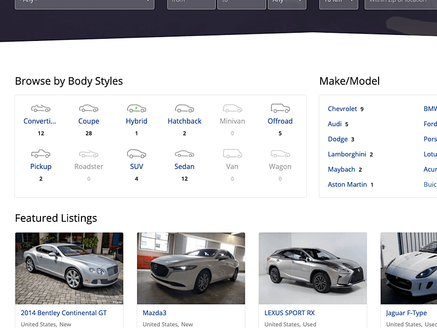The width and height of the screenshot is (437, 328).
Task: Open the Offroad text link
Action: (x=280, y=121)
